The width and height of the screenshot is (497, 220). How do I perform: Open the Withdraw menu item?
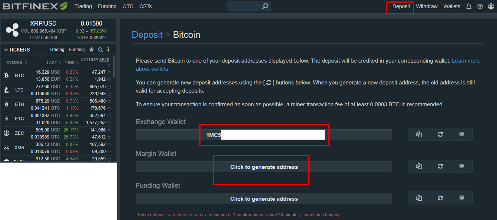point(427,7)
